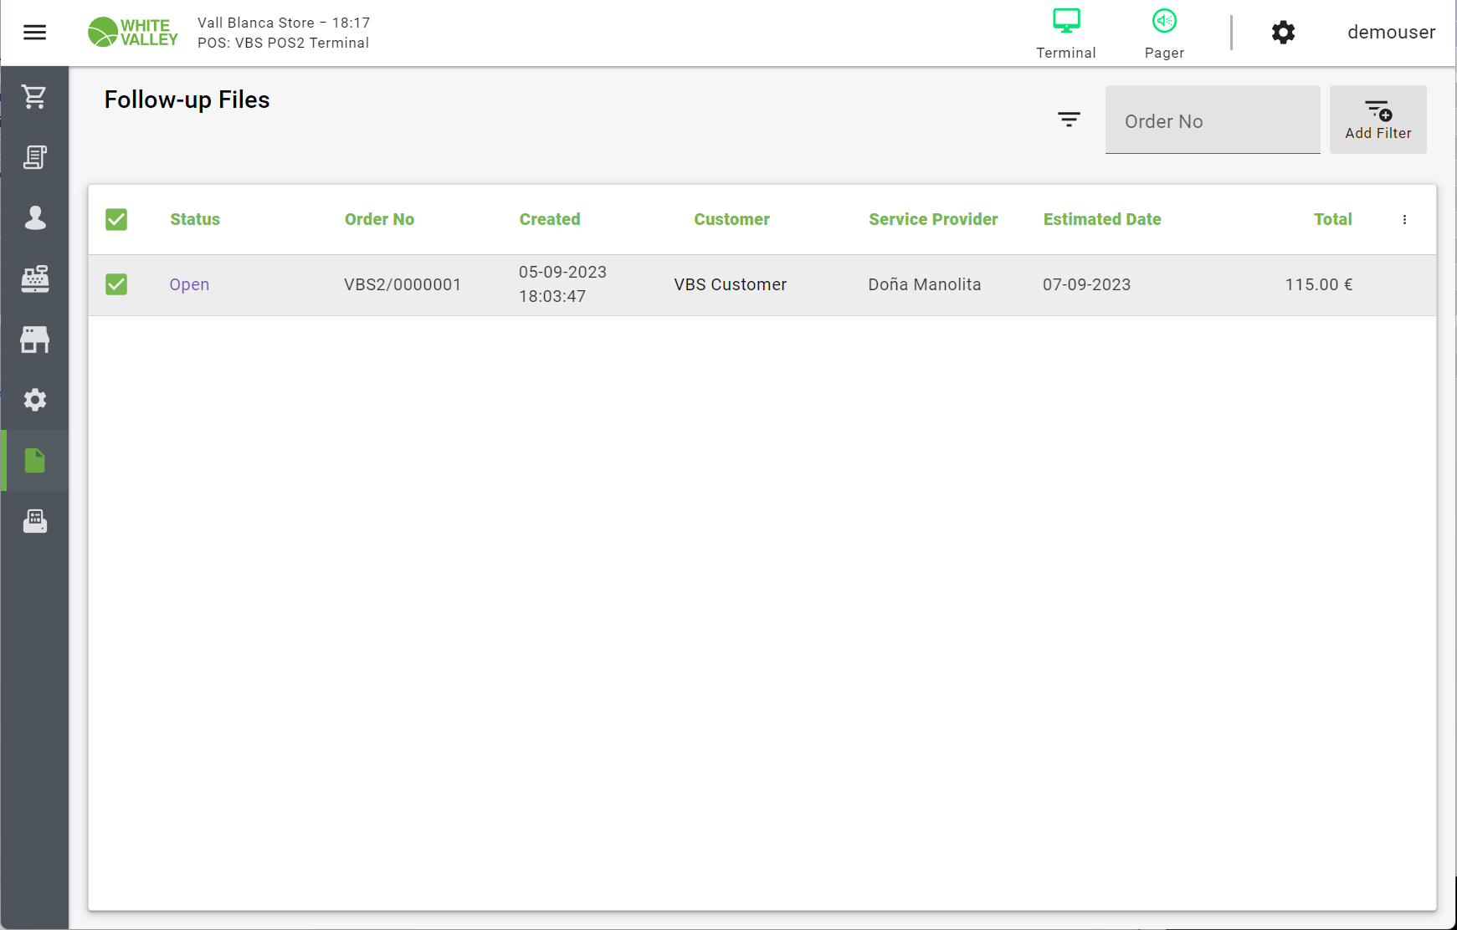Open the hamburger main menu
The image size is (1457, 930).
[34, 33]
